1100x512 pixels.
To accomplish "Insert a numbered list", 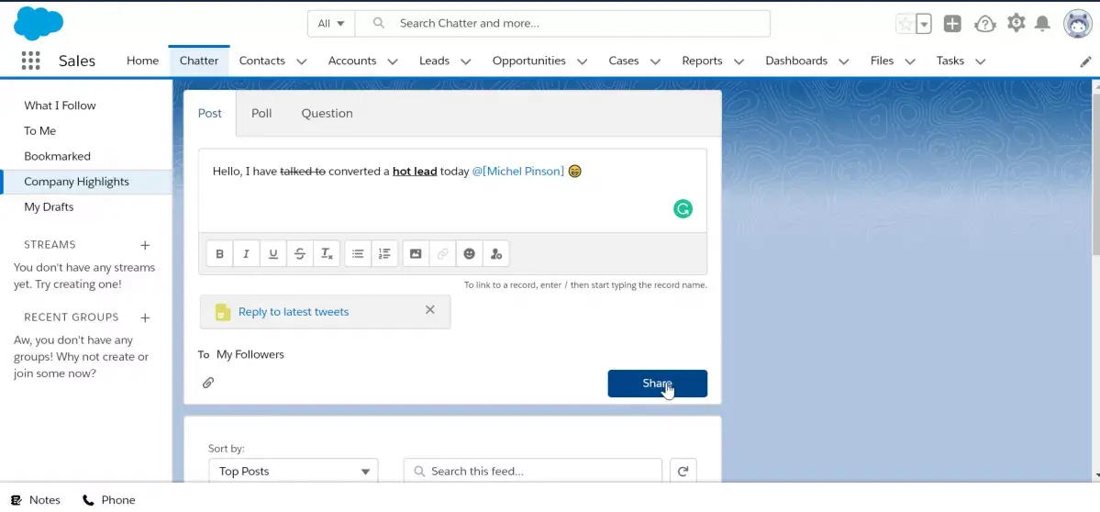I will tap(384, 254).
